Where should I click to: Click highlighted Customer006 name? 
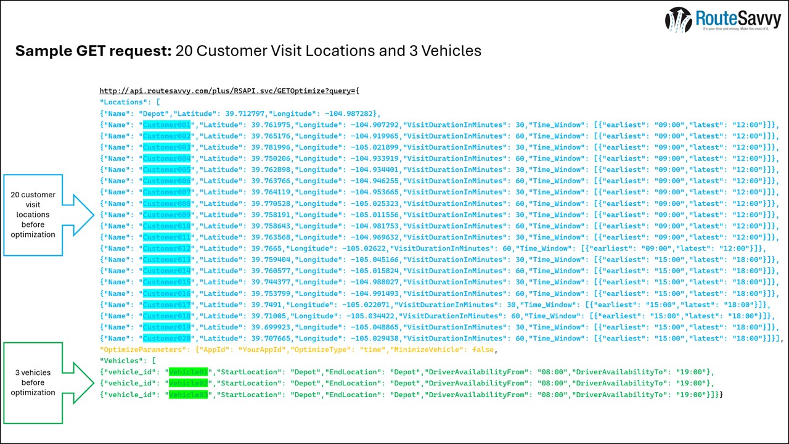pyautogui.click(x=167, y=181)
